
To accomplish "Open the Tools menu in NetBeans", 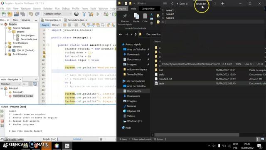I will (x=93, y=8).
